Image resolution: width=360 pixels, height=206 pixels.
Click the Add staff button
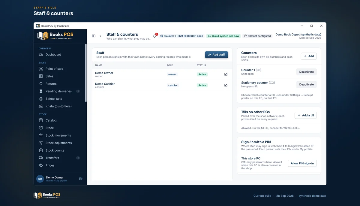pos(217,55)
